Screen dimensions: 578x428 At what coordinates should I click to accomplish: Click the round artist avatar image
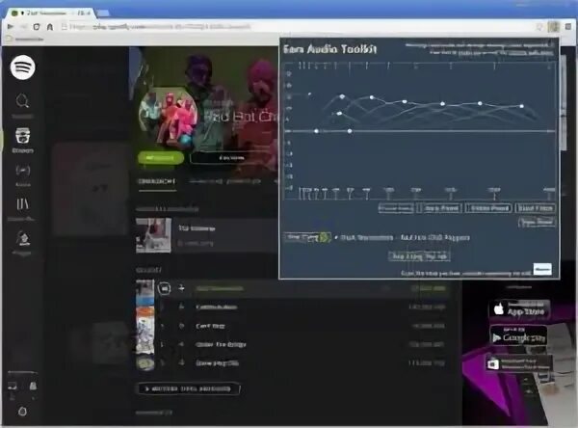(x=168, y=118)
